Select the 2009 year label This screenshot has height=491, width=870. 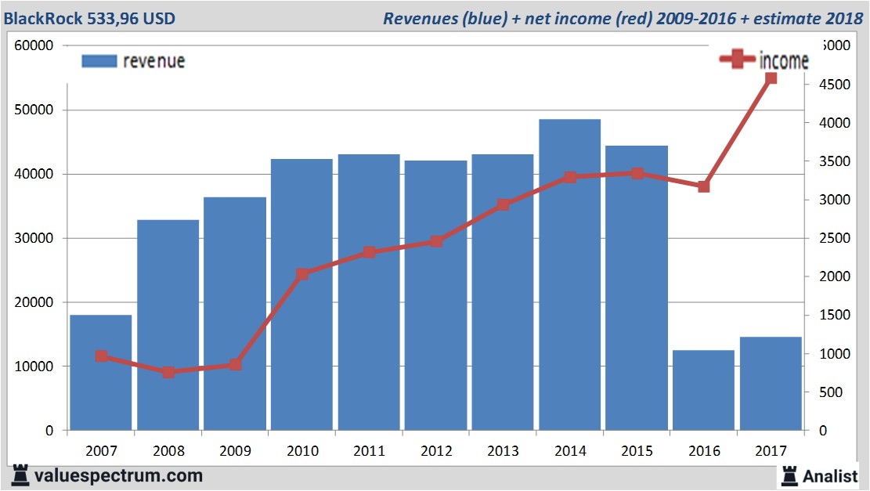click(235, 450)
